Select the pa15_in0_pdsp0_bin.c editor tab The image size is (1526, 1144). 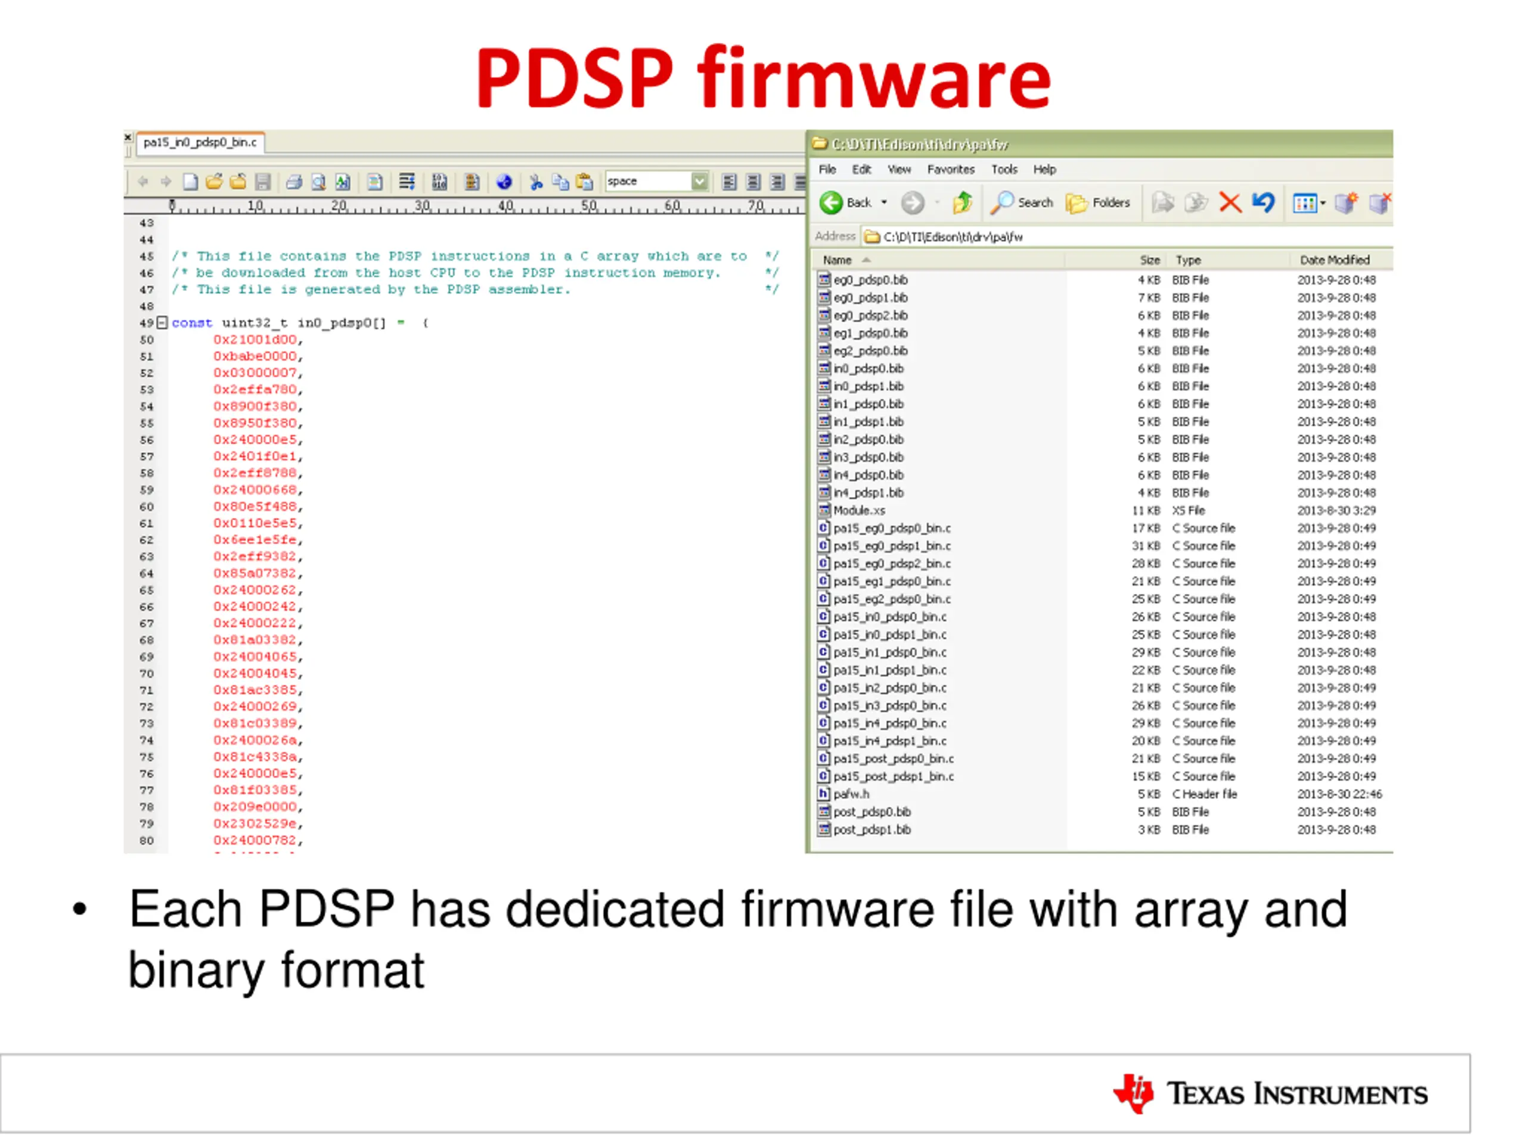point(200,143)
